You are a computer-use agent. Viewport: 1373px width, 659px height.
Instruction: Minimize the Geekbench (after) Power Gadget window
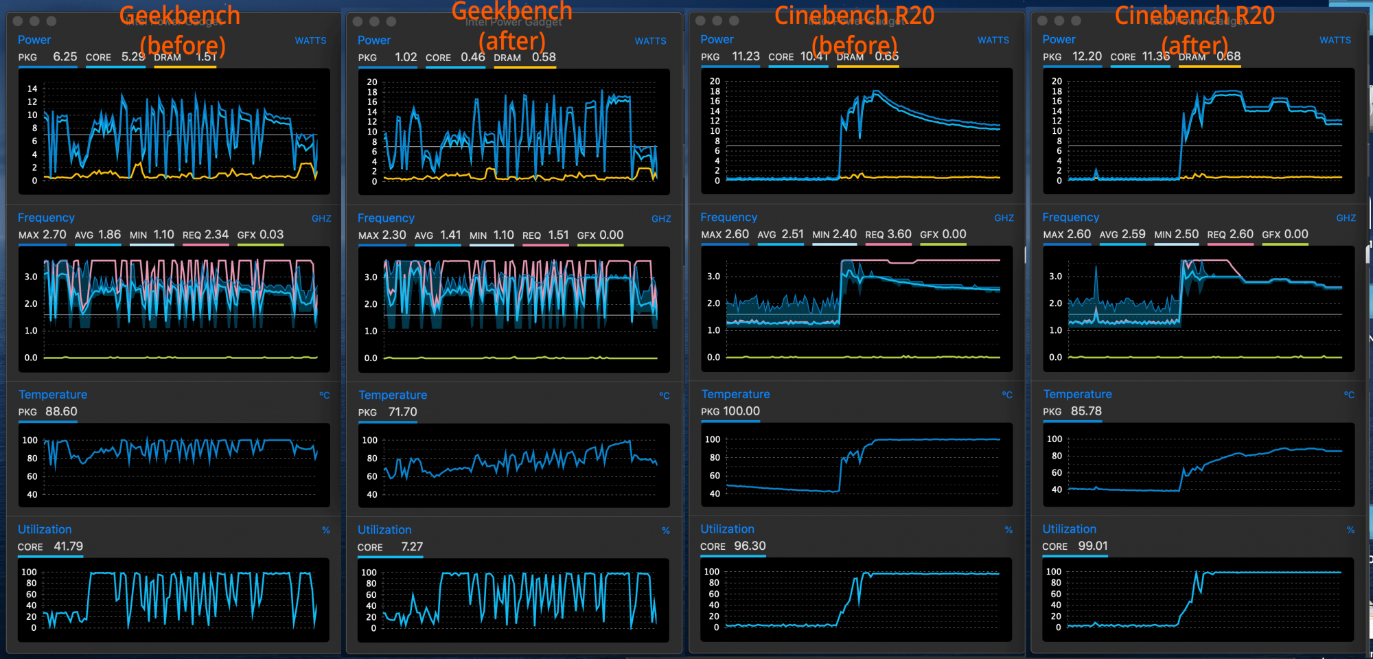(x=374, y=21)
